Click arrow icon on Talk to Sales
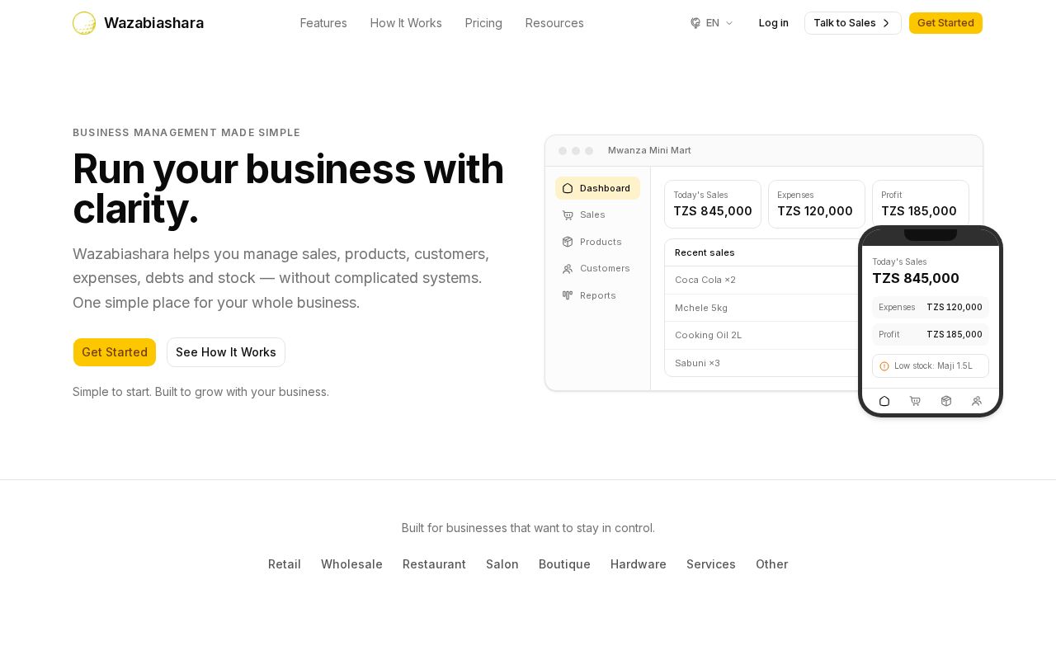 point(886,23)
